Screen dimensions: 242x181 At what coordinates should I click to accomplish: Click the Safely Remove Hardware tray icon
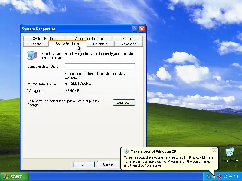(x=208, y=176)
